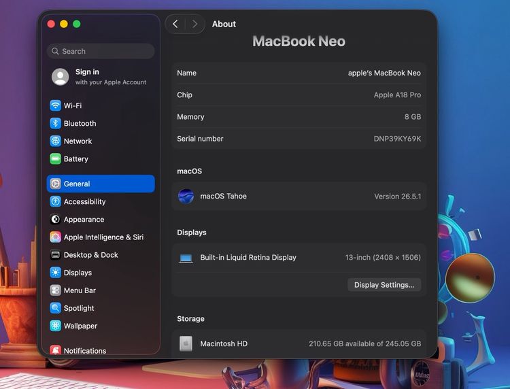Viewport: 510px width, 389px height.
Task: Click the search magnifying glass icon
Action: click(55, 52)
